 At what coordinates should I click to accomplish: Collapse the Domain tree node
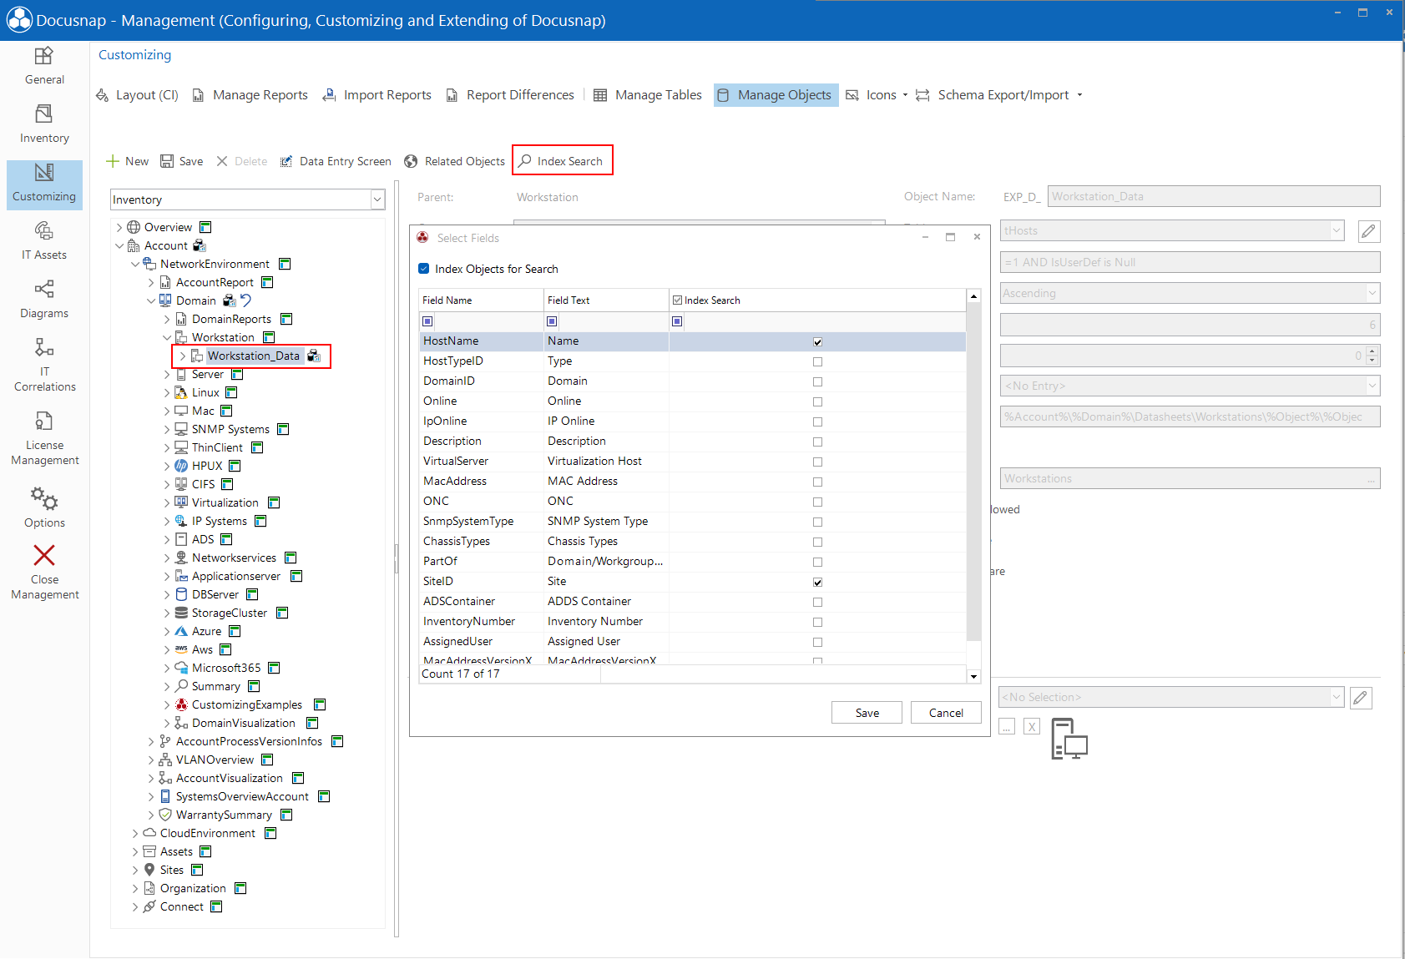(x=151, y=300)
